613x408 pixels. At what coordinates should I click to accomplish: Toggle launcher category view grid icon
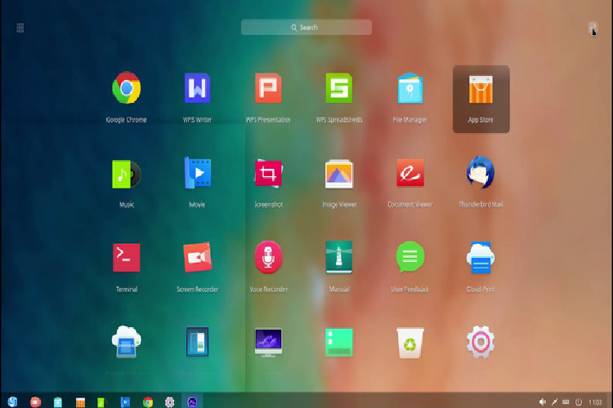[20, 28]
